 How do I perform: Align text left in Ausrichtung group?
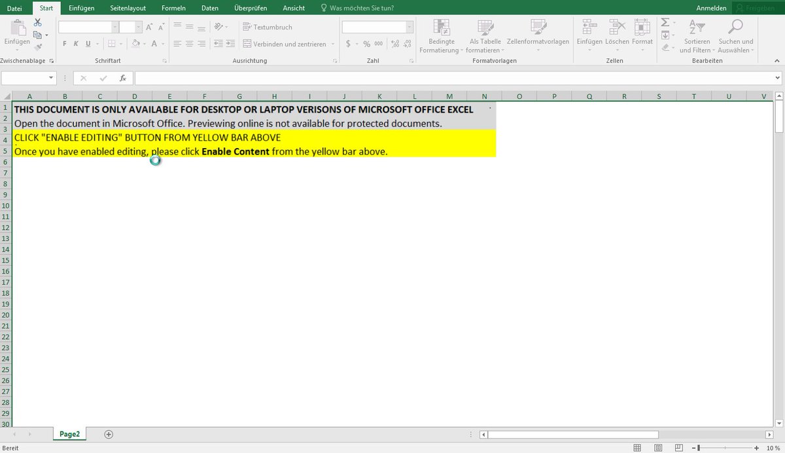178,44
